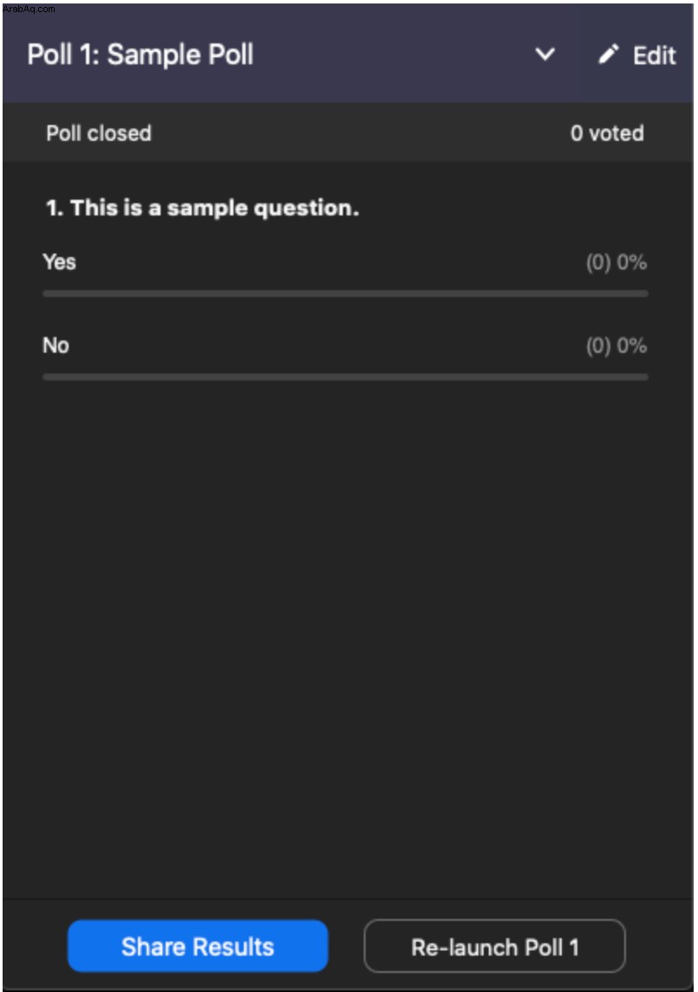
Task: Click the No answer label
Action: click(56, 346)
